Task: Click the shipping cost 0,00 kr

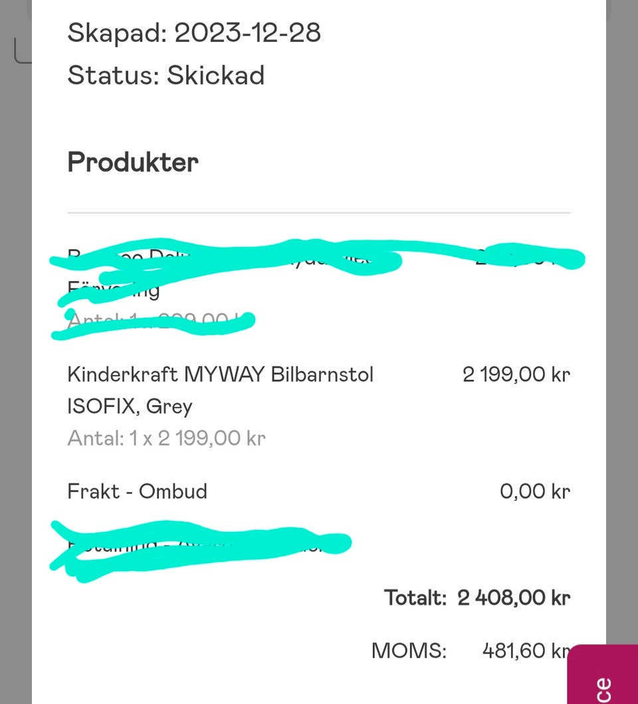Action: [x=534, y=491]
